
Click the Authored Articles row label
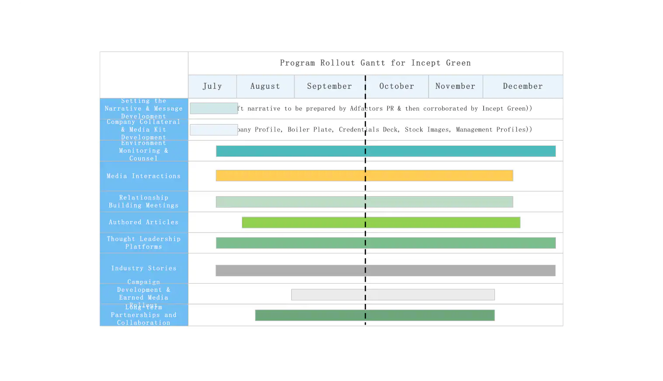(143, 222)
